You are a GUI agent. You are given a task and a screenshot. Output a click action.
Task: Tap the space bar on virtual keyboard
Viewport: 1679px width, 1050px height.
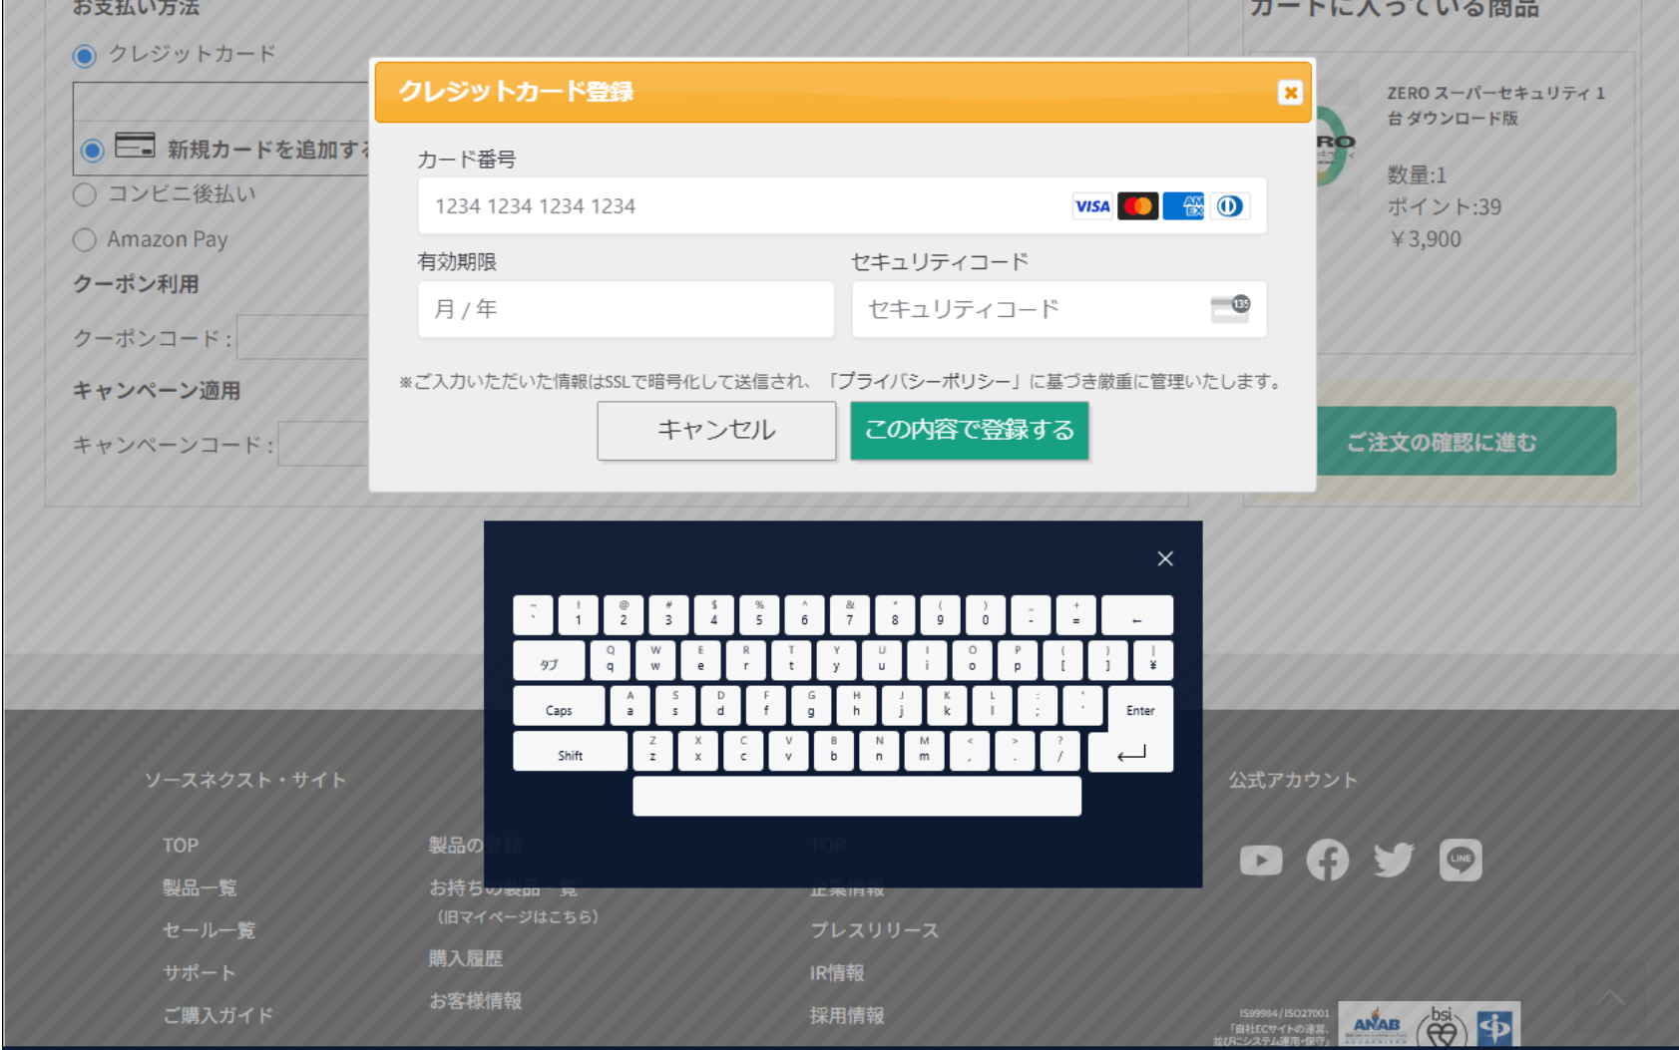tap(857, 797)
